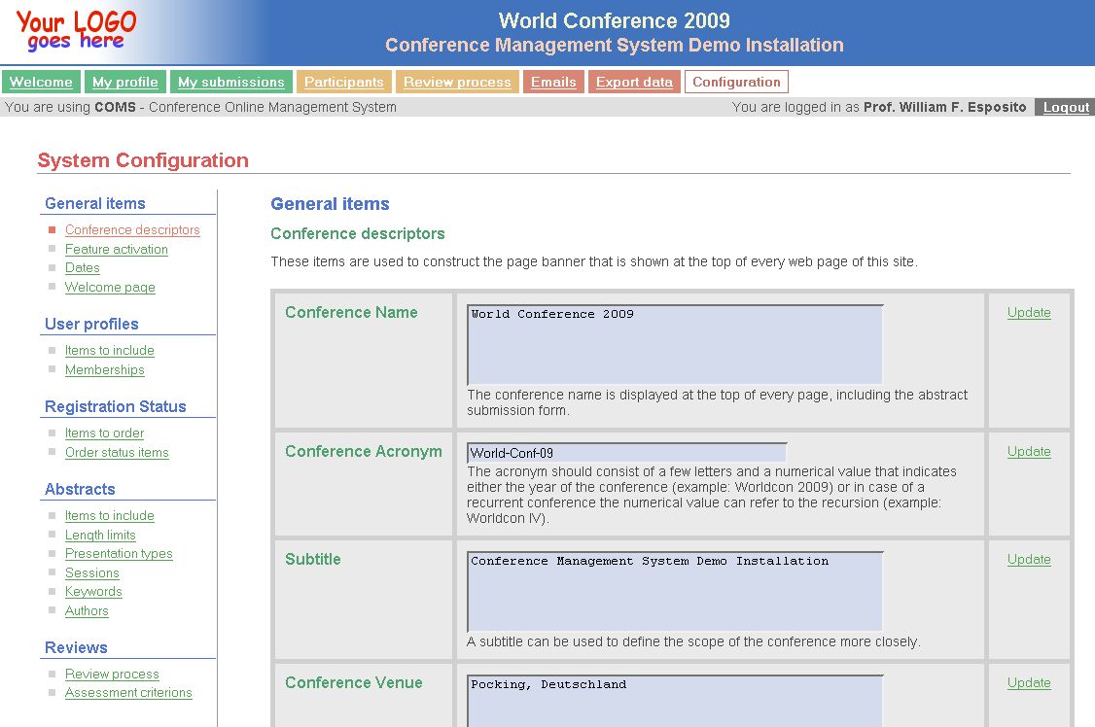Click the User profiles sidebar heading
The width and height of the screenshot is (1095, 727).
coord(91,325)
